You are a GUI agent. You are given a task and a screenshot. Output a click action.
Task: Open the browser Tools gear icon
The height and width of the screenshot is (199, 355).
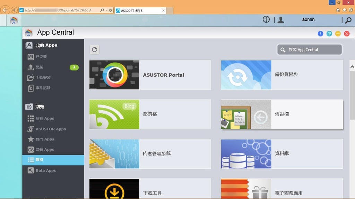(x=351, y=10)
